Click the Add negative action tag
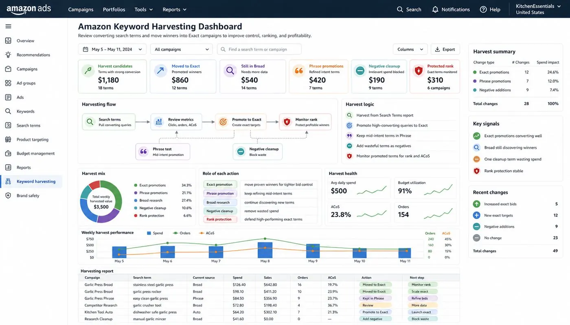Image resolution: width=570 pixels, height=325 pixels. coord(375,319)
